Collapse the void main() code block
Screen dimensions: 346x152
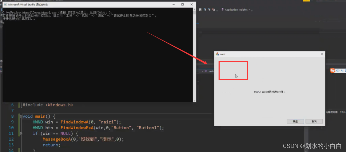[x=21, y=116]
